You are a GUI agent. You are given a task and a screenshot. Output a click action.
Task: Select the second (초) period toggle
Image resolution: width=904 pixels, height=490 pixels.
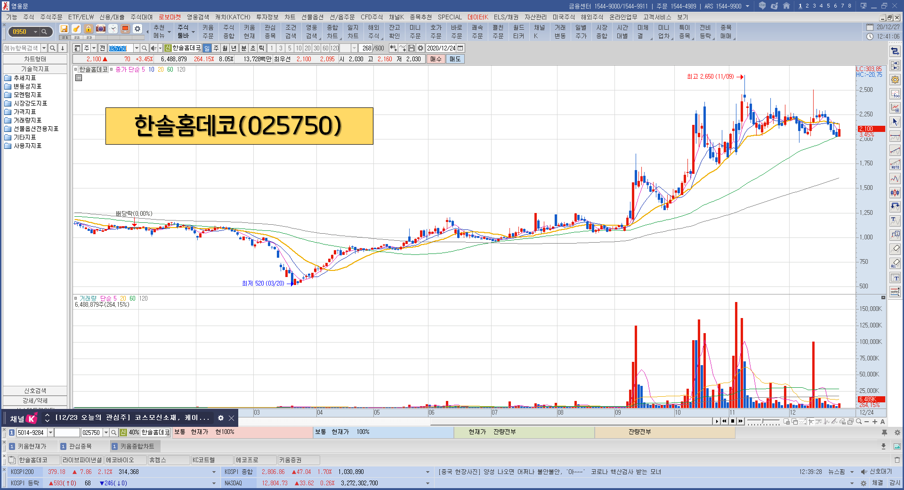coord(253,48)
